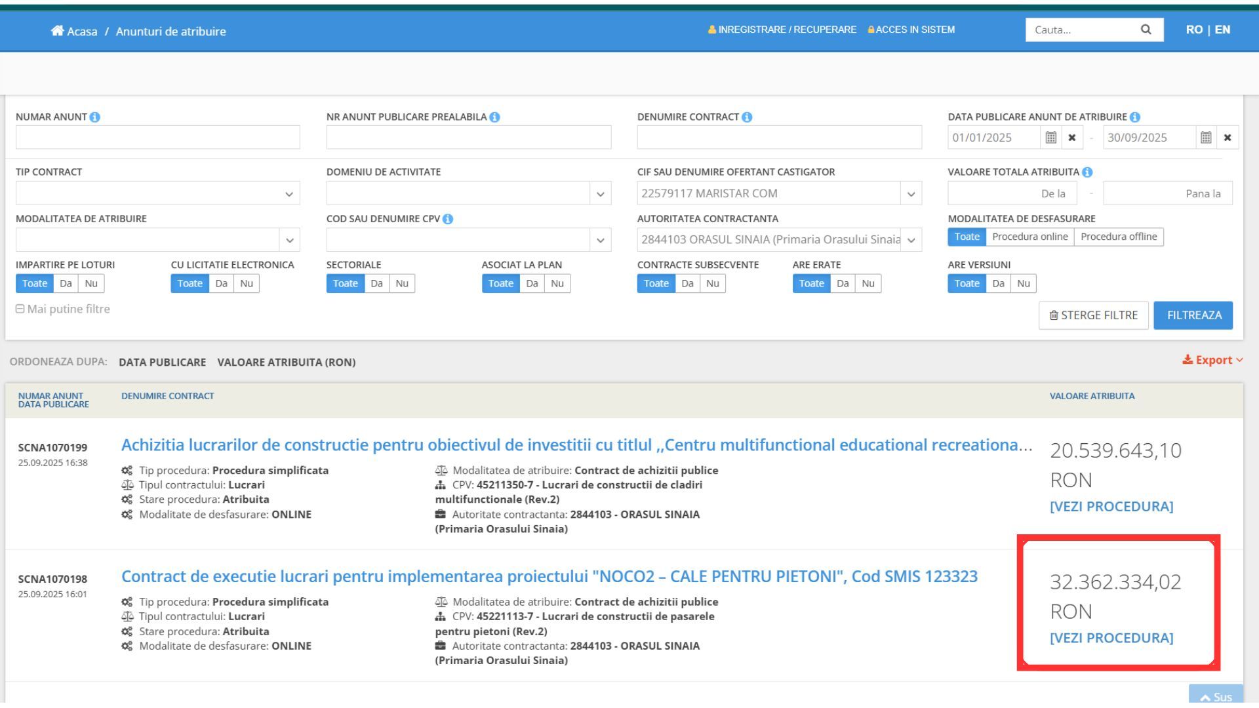Image resolution: width=1259 pixels, height=708 pixels.
Task: Open the start date calendar picker icon
Action: coord(1050,138)
